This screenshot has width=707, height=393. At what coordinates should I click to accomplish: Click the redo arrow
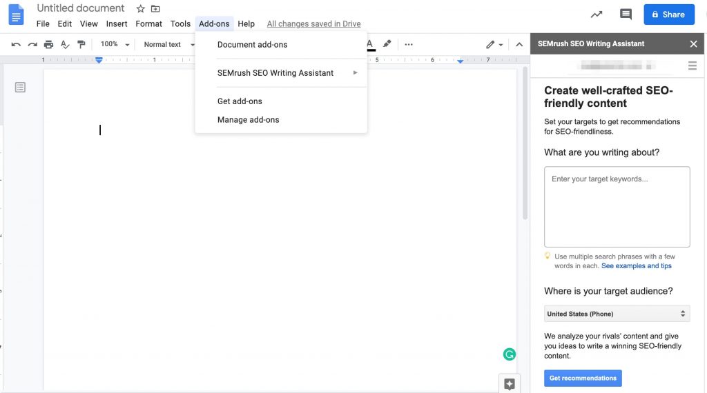32,44
